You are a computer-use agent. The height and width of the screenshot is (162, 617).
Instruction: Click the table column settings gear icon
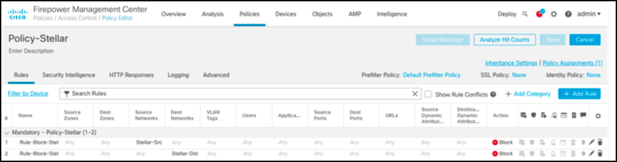(x=598, y=116)
